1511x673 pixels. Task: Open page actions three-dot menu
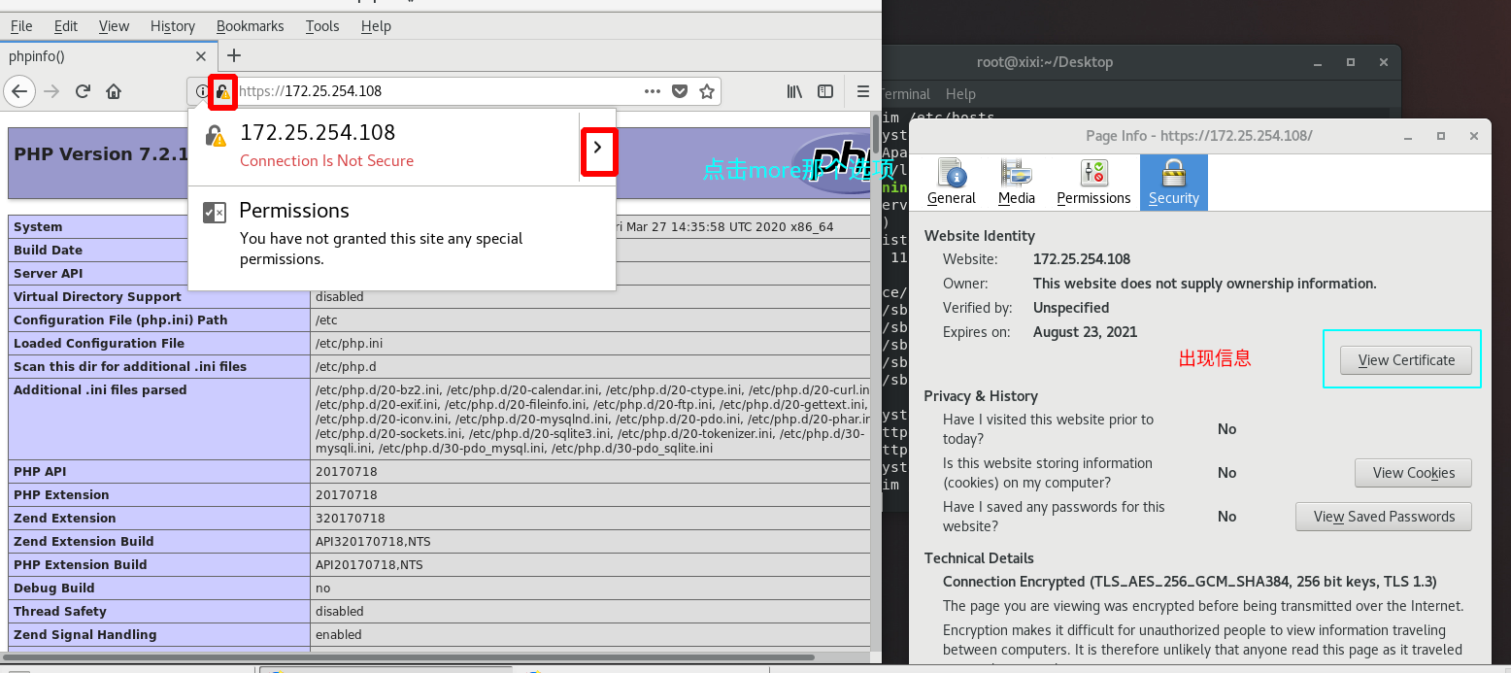coord(653,91)
